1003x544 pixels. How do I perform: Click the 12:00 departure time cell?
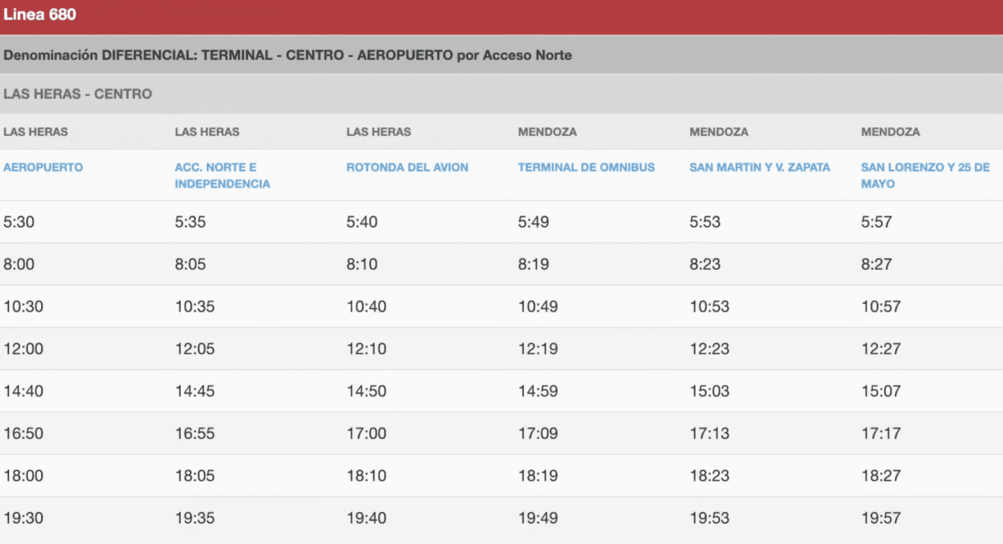pos(23,349)
